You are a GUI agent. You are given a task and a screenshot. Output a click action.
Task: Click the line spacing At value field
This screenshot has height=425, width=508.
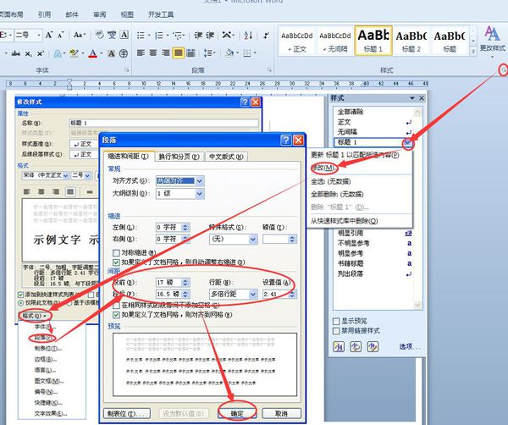pos(279,294)
